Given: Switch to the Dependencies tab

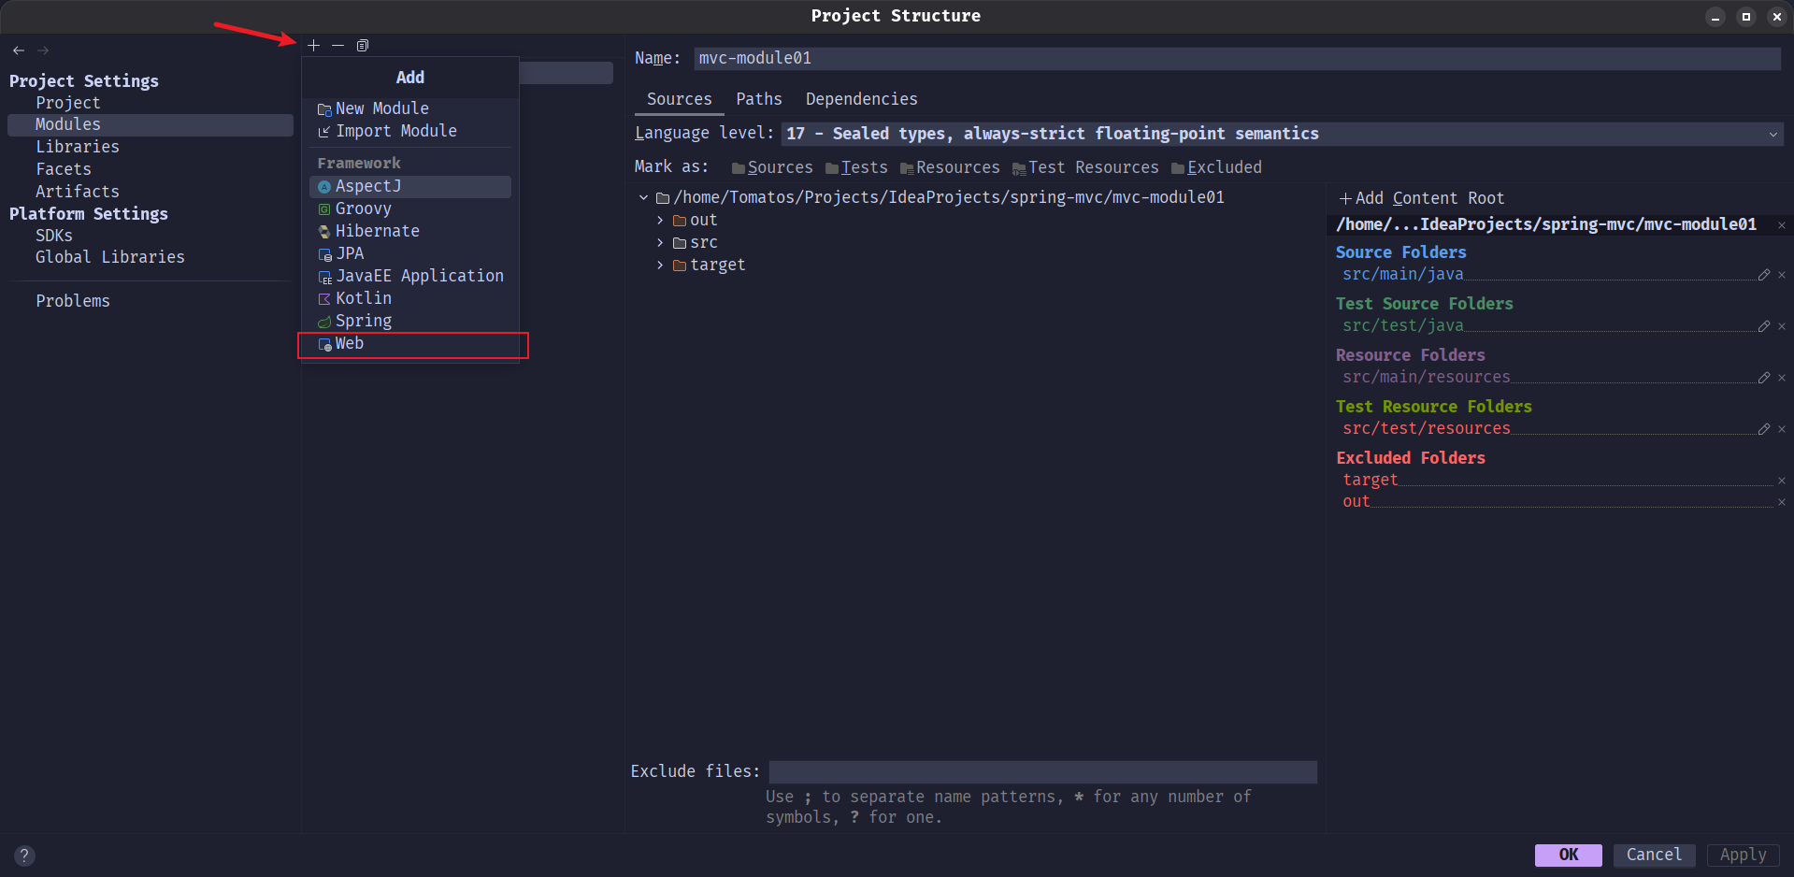Looking at the screenshot, I should (x=861, y=99).
